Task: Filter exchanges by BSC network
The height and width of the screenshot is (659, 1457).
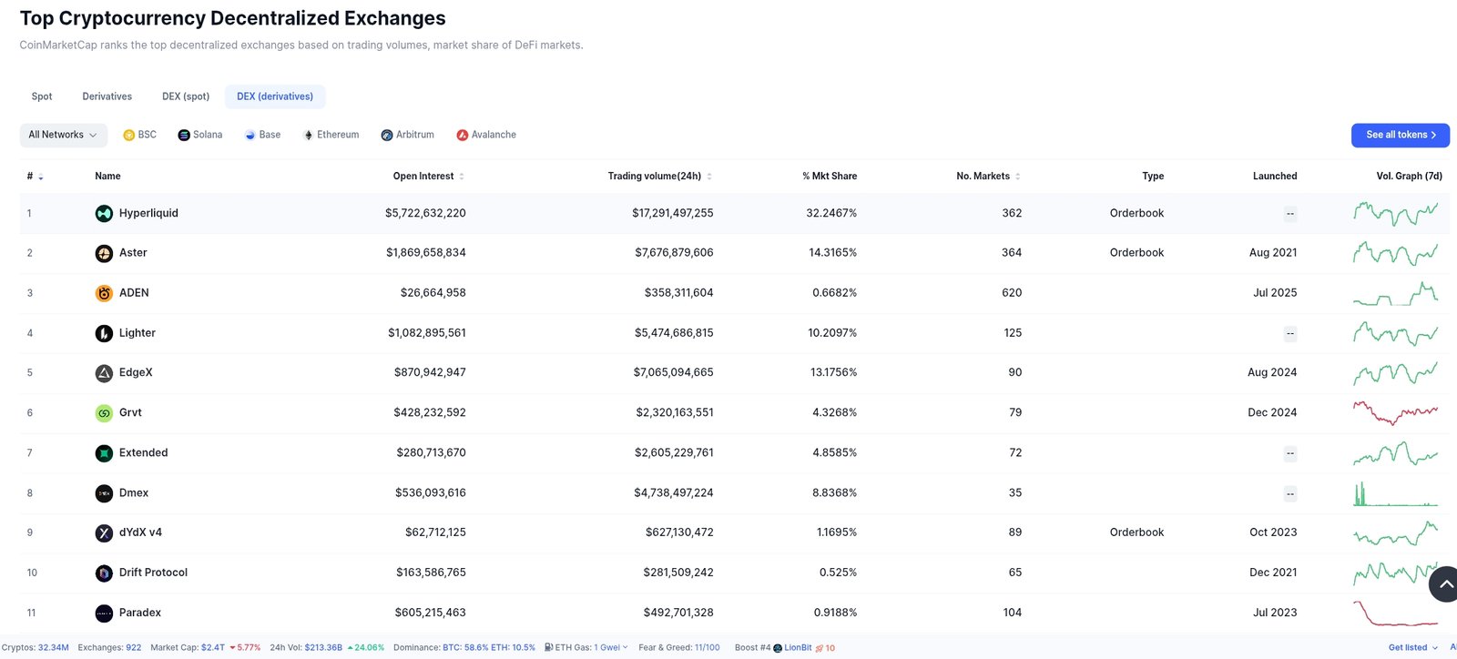Action: 140,135
